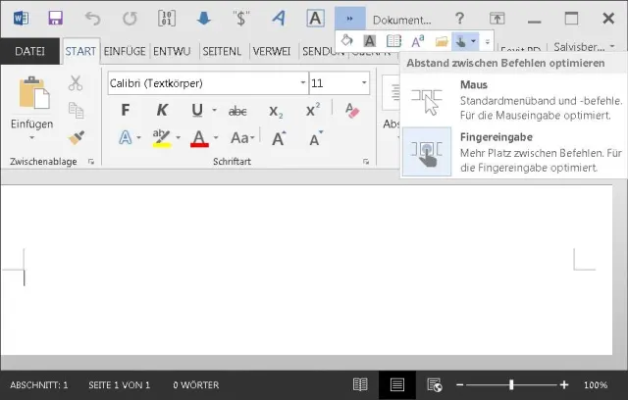The width and height of the screenshot is (628, 400).
Task: Toggle strikethrough abc formatting
Action: pos(237,111)
